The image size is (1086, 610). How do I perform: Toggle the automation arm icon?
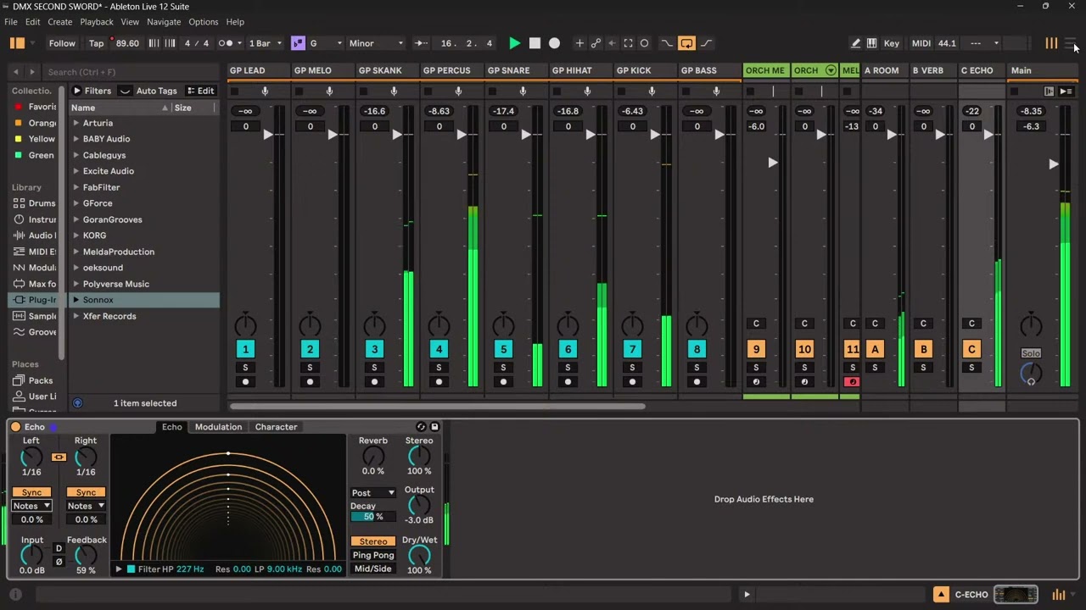coord(596,43)
